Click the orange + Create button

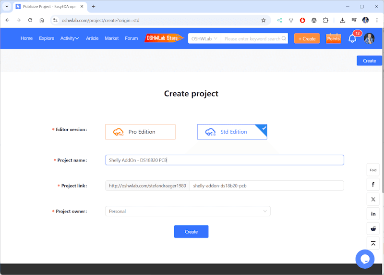(x=307, y=38)
